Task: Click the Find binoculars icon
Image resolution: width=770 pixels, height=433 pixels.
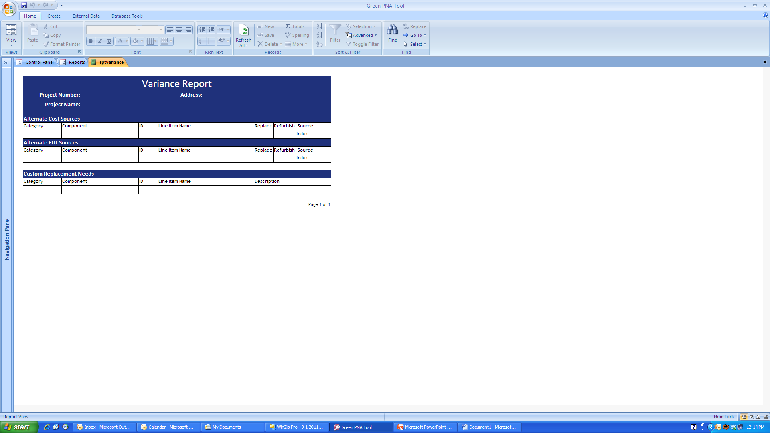Action: click(x=393, y=30)
